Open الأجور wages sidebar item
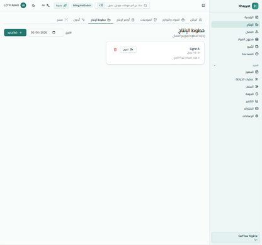The image size is (262, 245). pyautogui.click(x=236, y=46)
